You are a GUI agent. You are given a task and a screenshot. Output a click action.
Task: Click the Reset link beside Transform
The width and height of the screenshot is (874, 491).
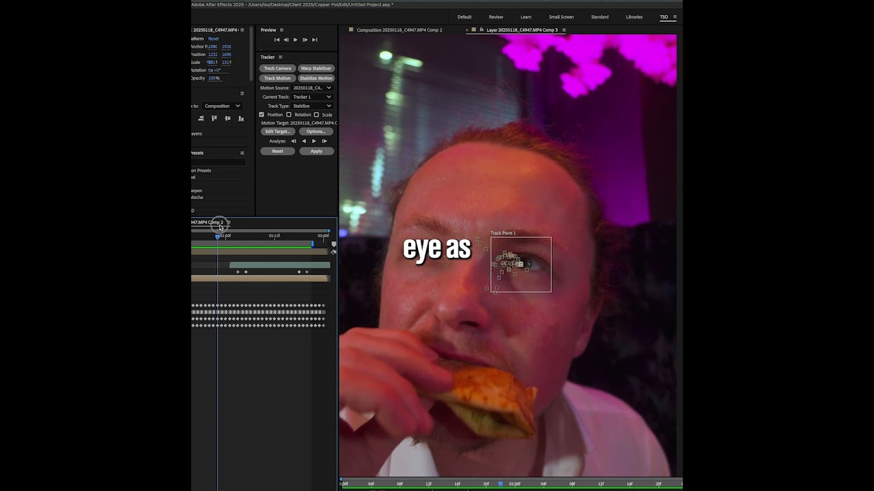coord(214,39)
